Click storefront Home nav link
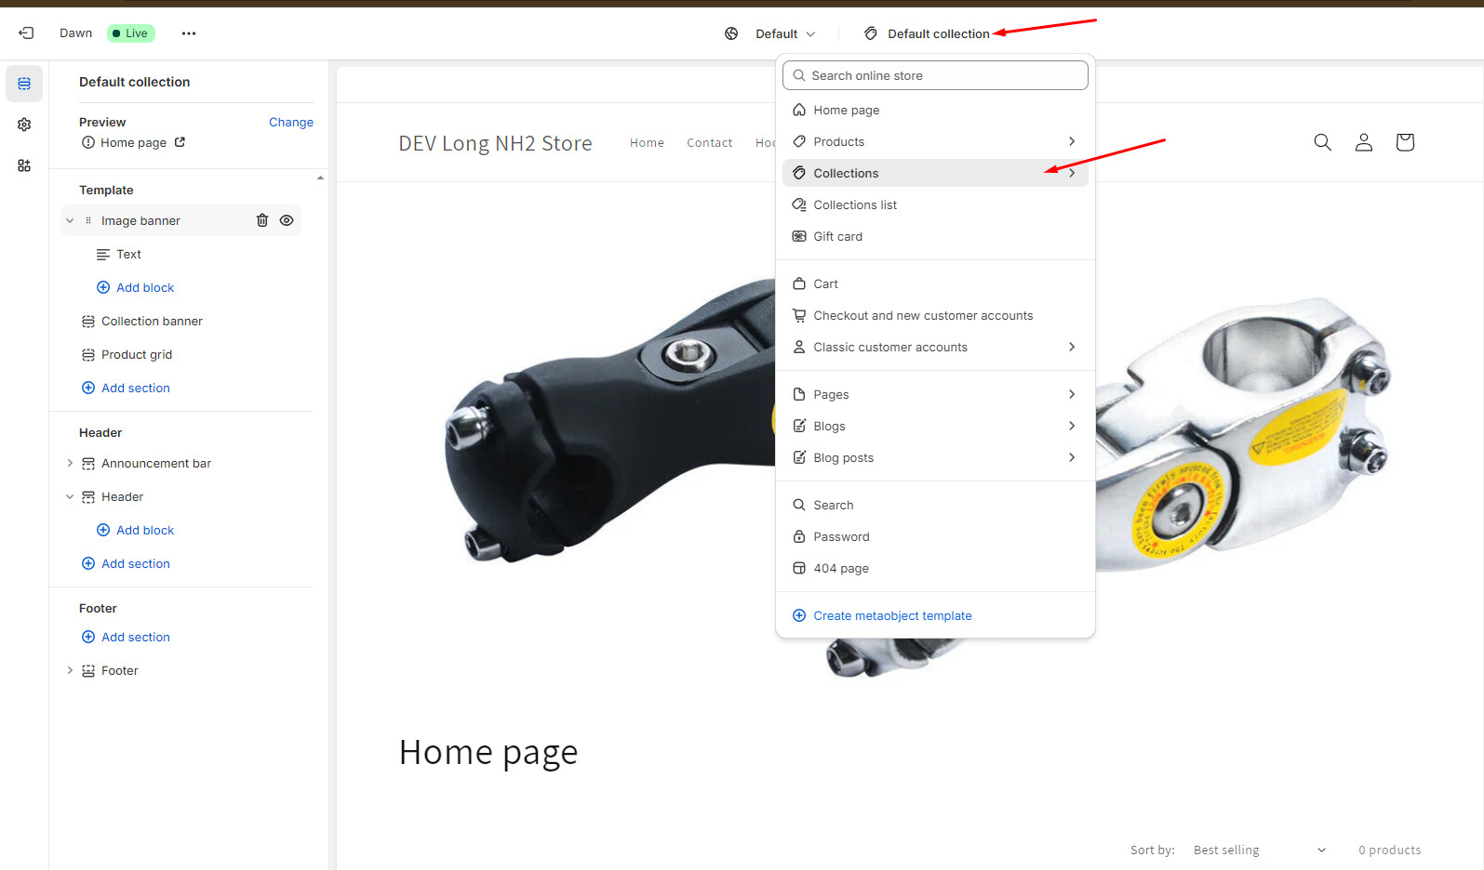The image size is (1484, 870). click(x=647, y=142)
